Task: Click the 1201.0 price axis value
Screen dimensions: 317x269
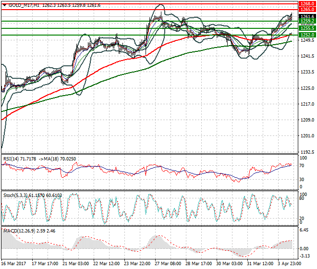Action: (x=307, y=136)
